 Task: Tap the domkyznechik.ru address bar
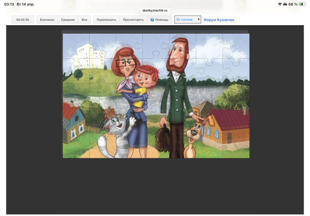tap(155, 10)
